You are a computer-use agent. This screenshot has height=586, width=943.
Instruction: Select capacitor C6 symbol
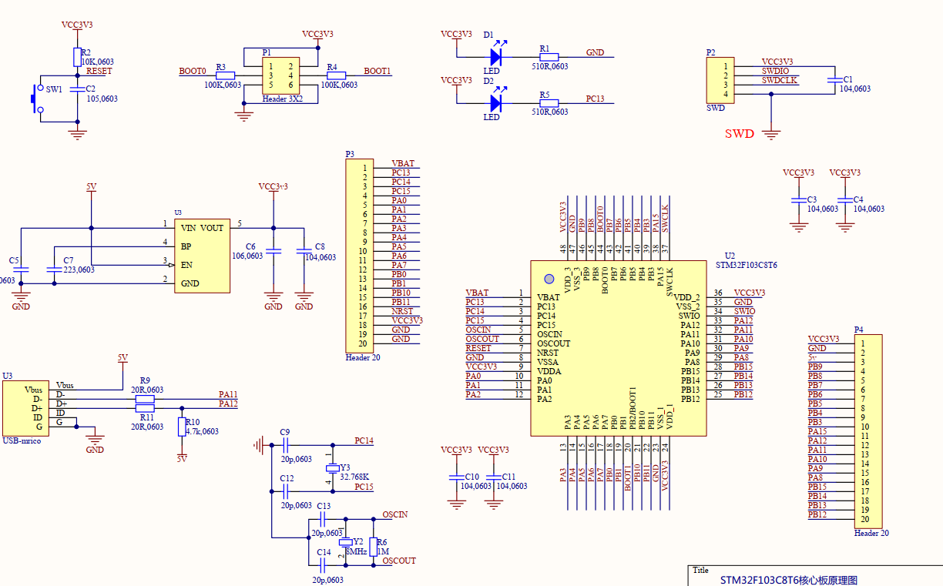click(274, 251)
